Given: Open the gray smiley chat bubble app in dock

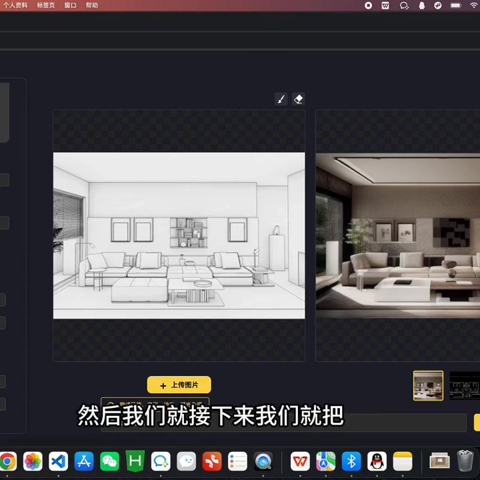Looking at the screenshot, I should (186, 461).
